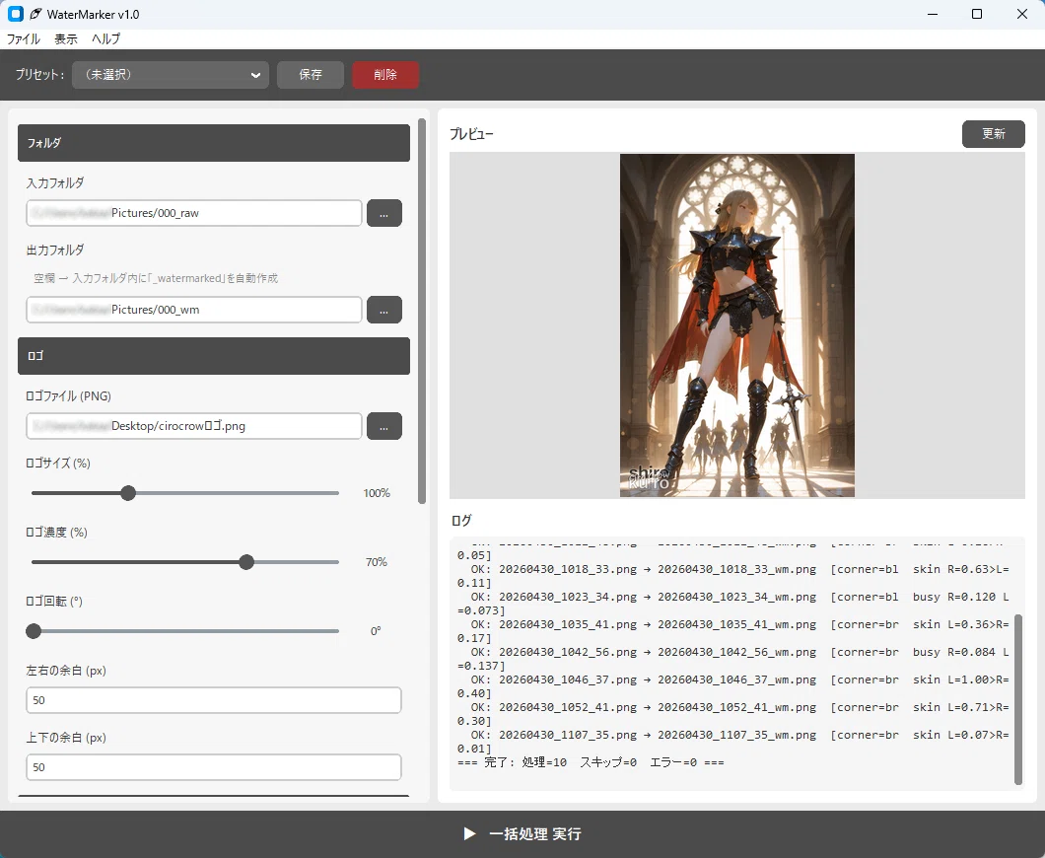
Task: Click the 保存 preset button
Action: tap(311, 75)
